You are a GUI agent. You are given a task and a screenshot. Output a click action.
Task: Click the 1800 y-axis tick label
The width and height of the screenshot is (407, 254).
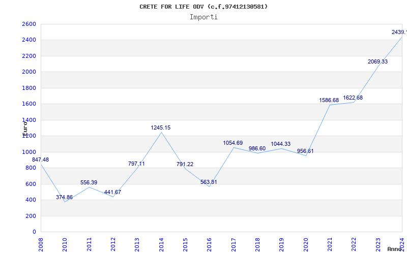[29, 88]
